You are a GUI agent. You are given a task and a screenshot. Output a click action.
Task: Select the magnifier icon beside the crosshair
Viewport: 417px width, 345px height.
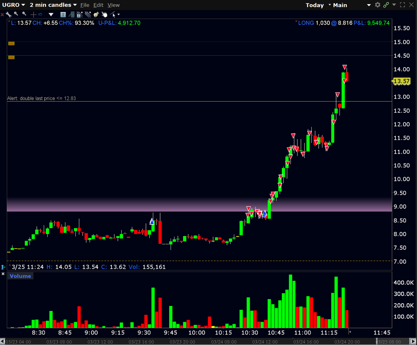pyautogui.click(x=24, y=14)
